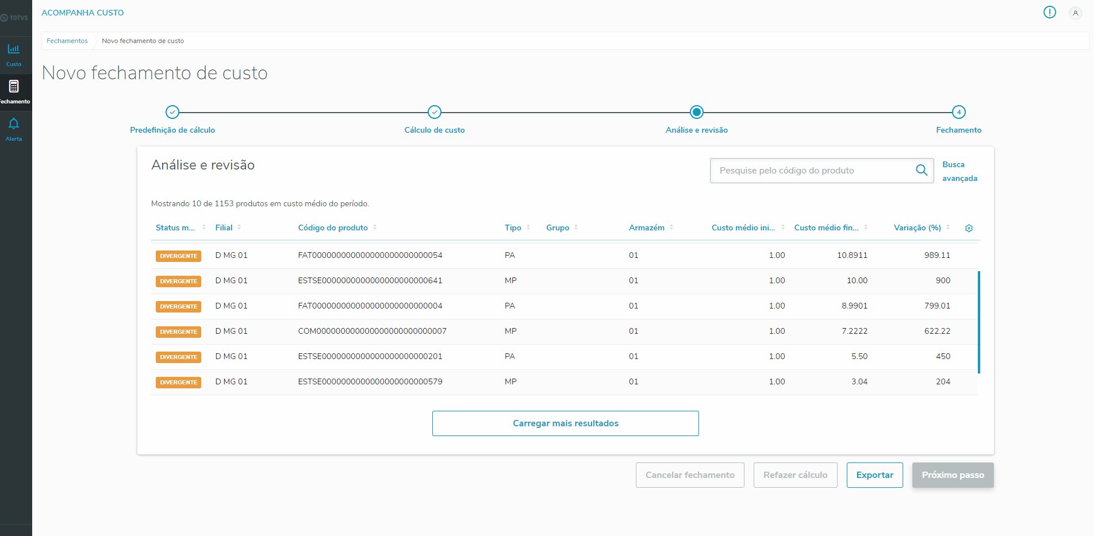Focus the product code search field
The image size is (1094, 536).
811,171
